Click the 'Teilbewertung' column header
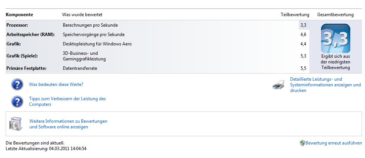 (x=295, y=15)
